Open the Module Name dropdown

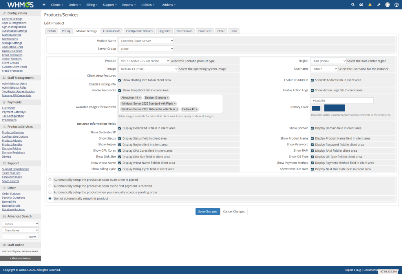pyautogui.click(x=146, y=40)
